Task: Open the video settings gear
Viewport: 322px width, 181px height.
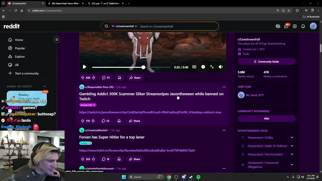Action: 203,67
